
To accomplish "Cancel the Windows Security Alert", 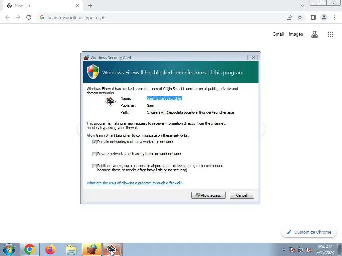I will [x=242, y=195].
